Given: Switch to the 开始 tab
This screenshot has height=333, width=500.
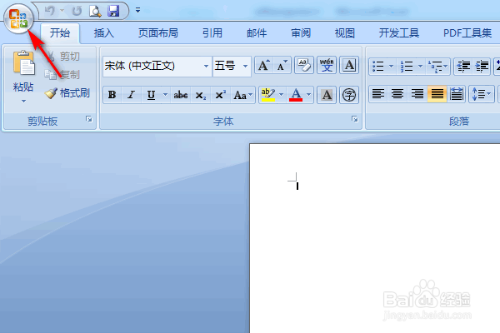Looking at the screenshot, I should click(x=60, y=32).
